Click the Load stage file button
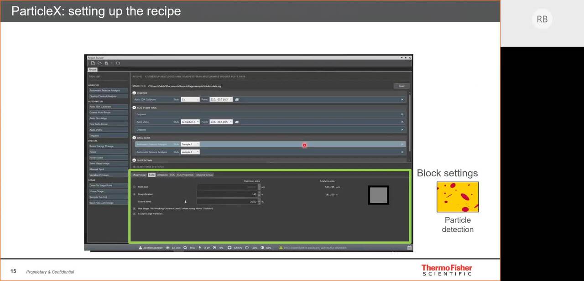 (x=401, y=86)
